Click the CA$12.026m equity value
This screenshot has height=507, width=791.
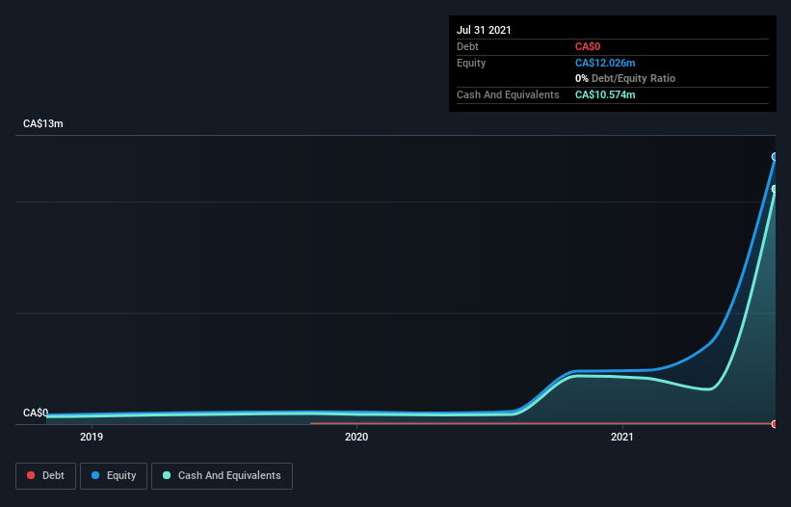605,63
